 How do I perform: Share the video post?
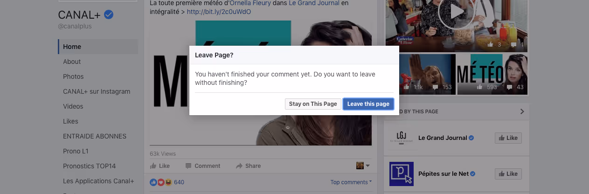tap(248, 166)
